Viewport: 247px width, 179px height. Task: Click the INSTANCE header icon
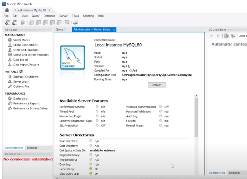[21, 72]
